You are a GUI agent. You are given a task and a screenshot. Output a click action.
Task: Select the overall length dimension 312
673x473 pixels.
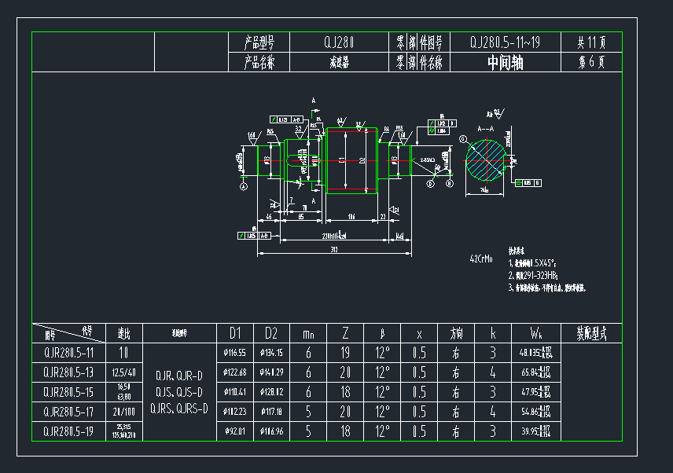tap(334, 249)
